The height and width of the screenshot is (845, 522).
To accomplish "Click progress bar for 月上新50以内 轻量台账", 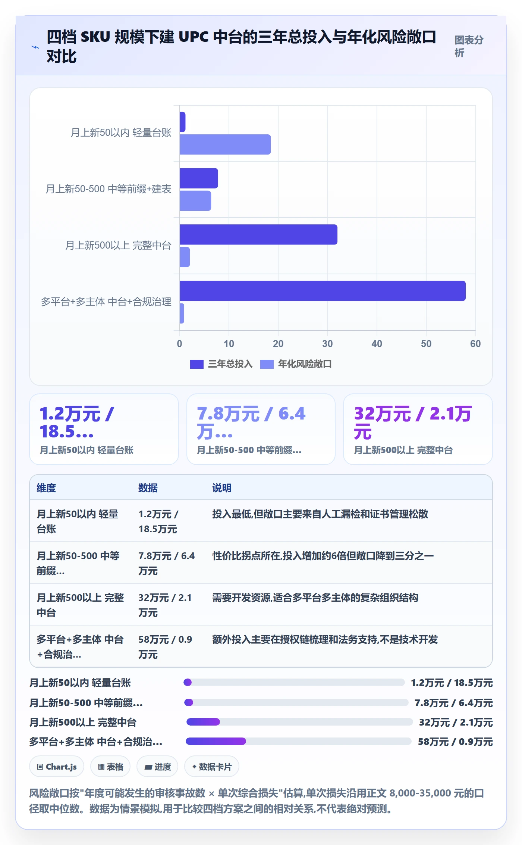I will click(x=294, y=682).
